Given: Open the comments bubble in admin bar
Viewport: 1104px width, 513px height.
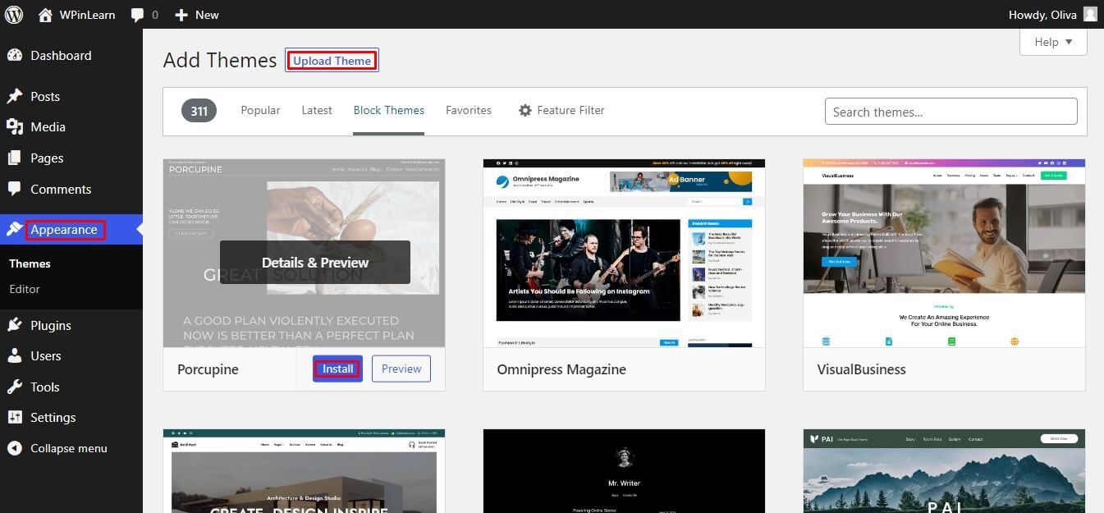Looking at the screenshot, I should 138,15.
